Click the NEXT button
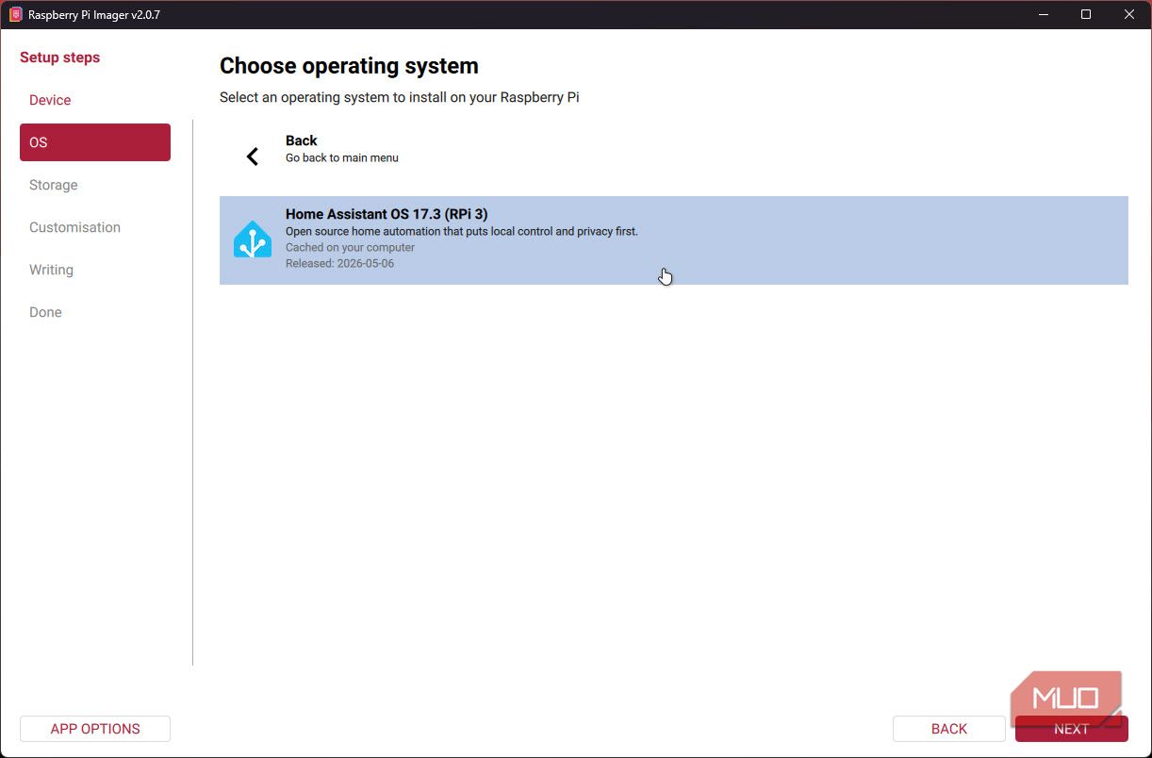The height and width of the screenshot is (758, 1152). pos(1072,729)
